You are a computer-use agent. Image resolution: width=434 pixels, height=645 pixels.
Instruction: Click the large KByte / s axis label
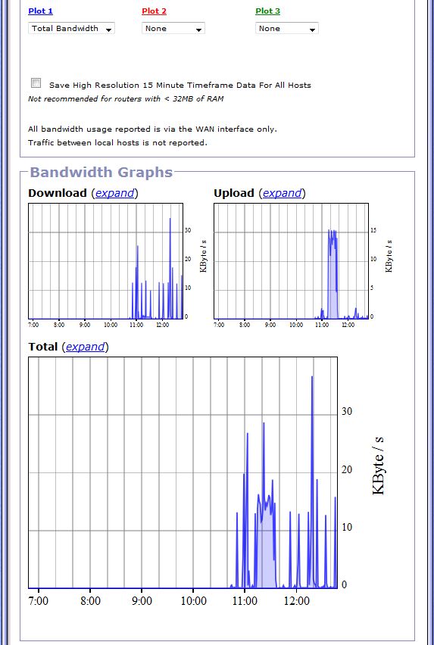tap(378, 466)
